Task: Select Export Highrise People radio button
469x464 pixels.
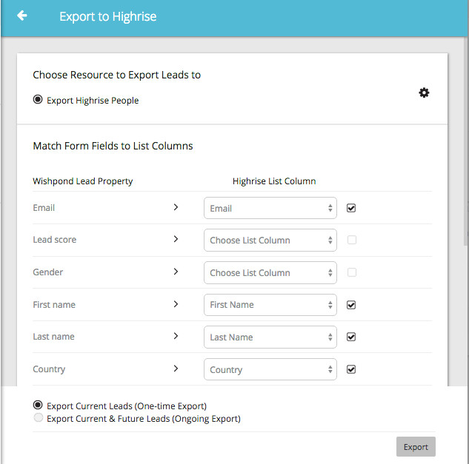Action: click(38, 99)
